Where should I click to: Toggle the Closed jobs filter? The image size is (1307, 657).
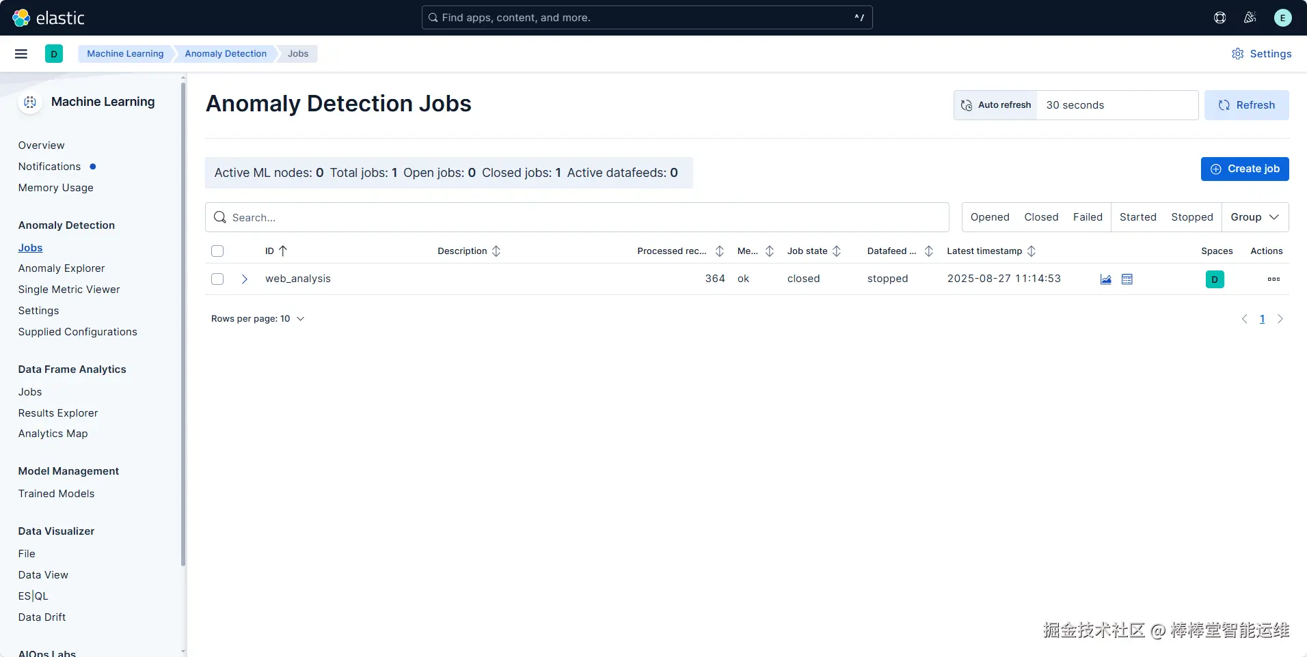[x=1041, y=217]
